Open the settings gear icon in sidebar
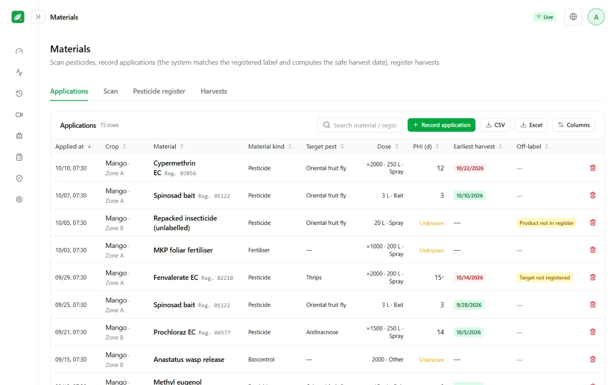 coord(19,200)
